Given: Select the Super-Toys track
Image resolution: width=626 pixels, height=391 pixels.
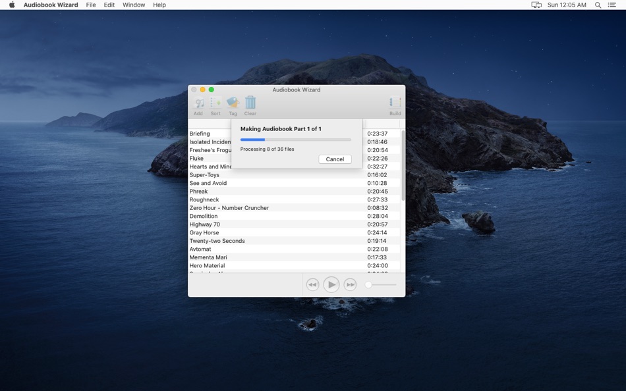Looking at the screenshot, I should (295, 174).
